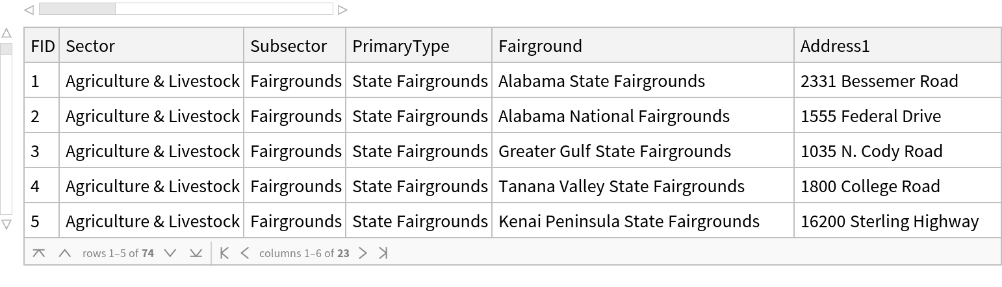Click the horizontal scrollbar thumb
The width and height of the screenshot is (1002, 287).
click(77, 9)
